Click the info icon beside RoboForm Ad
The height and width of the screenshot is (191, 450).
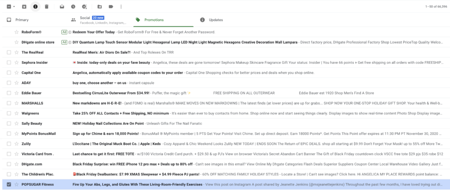[70, 32]
